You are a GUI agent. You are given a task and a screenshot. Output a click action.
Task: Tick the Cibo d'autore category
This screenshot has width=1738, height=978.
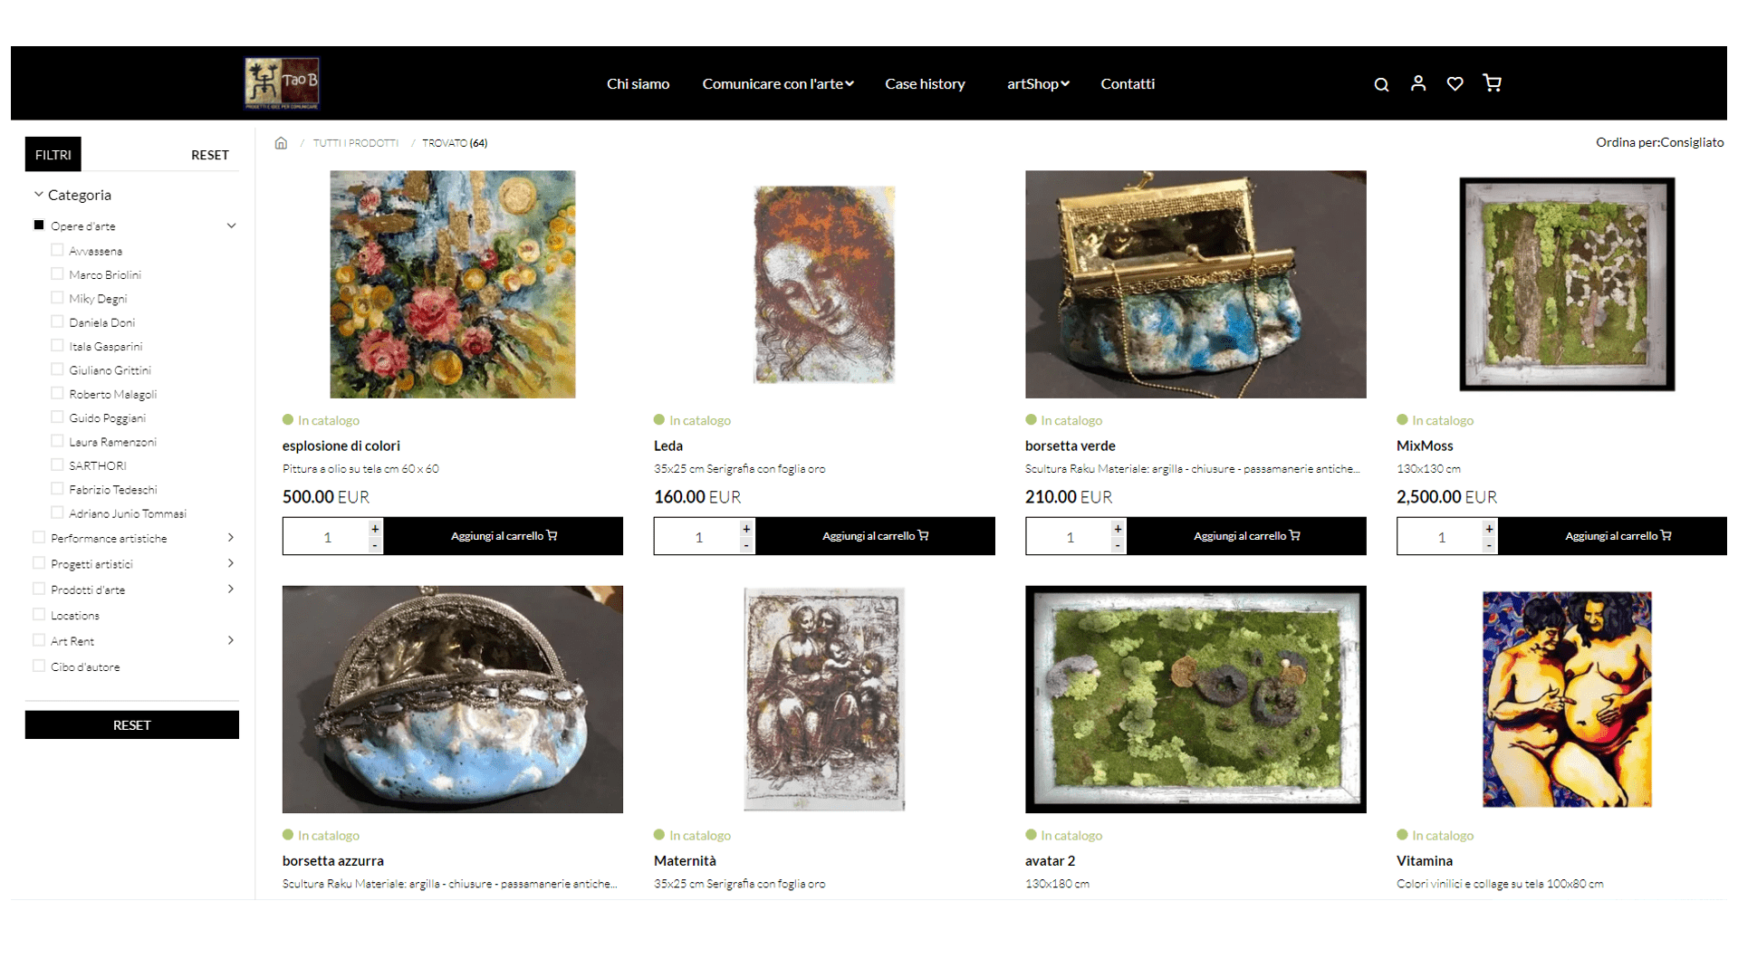(x=39, y=666)
